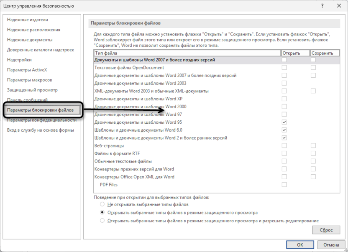Check Открыть for Конвертеры прежних версий

[x=284, y=169]
